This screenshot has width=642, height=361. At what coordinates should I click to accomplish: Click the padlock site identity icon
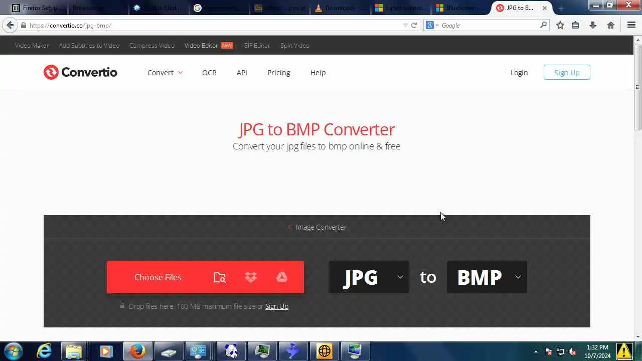23,25
